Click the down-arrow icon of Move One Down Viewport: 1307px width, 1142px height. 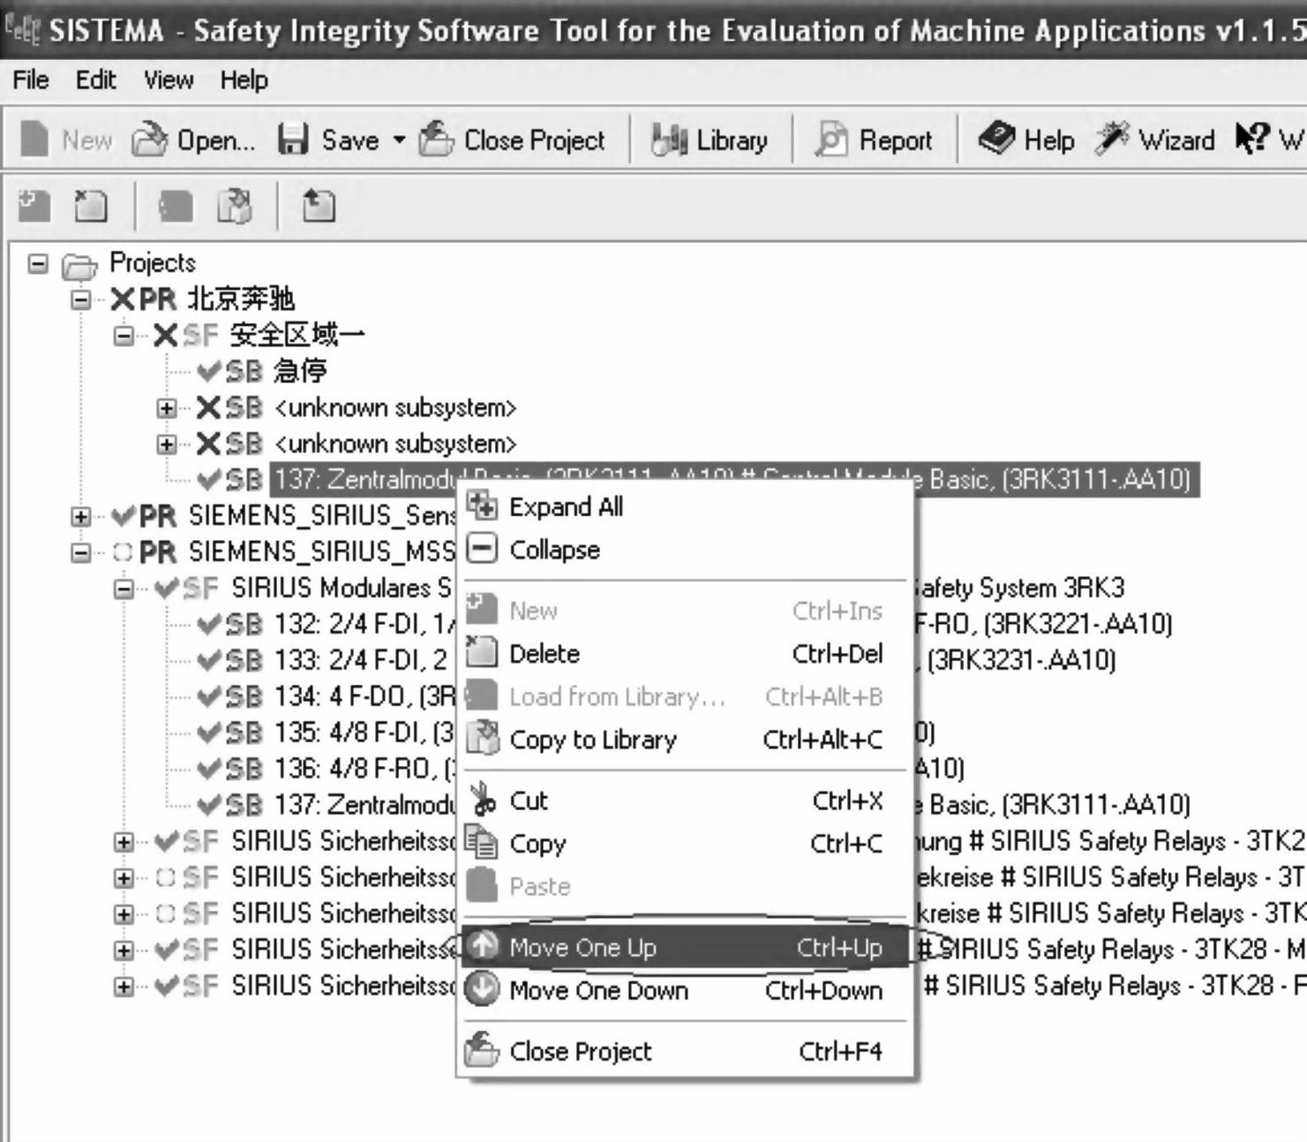tap(482, 990)
